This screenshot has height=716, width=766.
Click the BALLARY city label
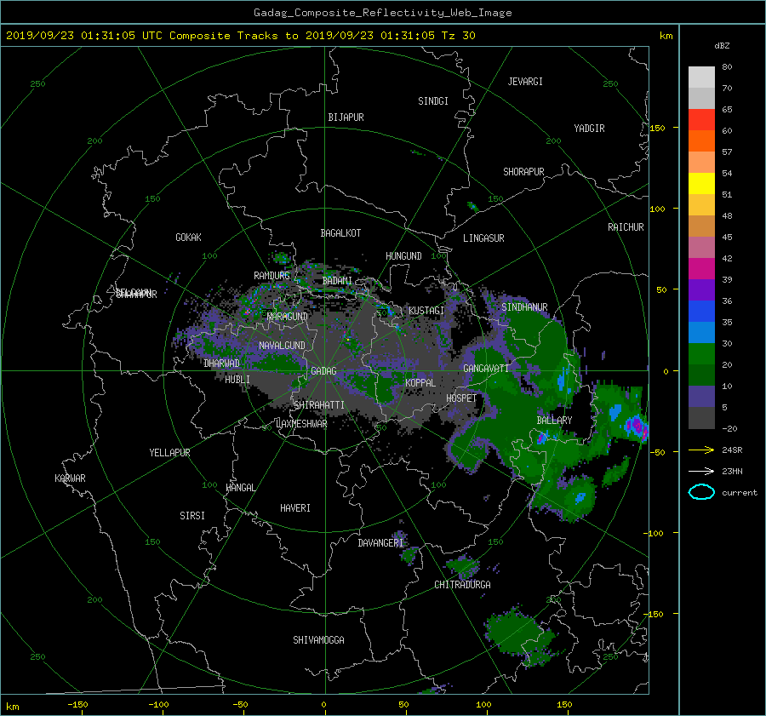coord(554,421)
